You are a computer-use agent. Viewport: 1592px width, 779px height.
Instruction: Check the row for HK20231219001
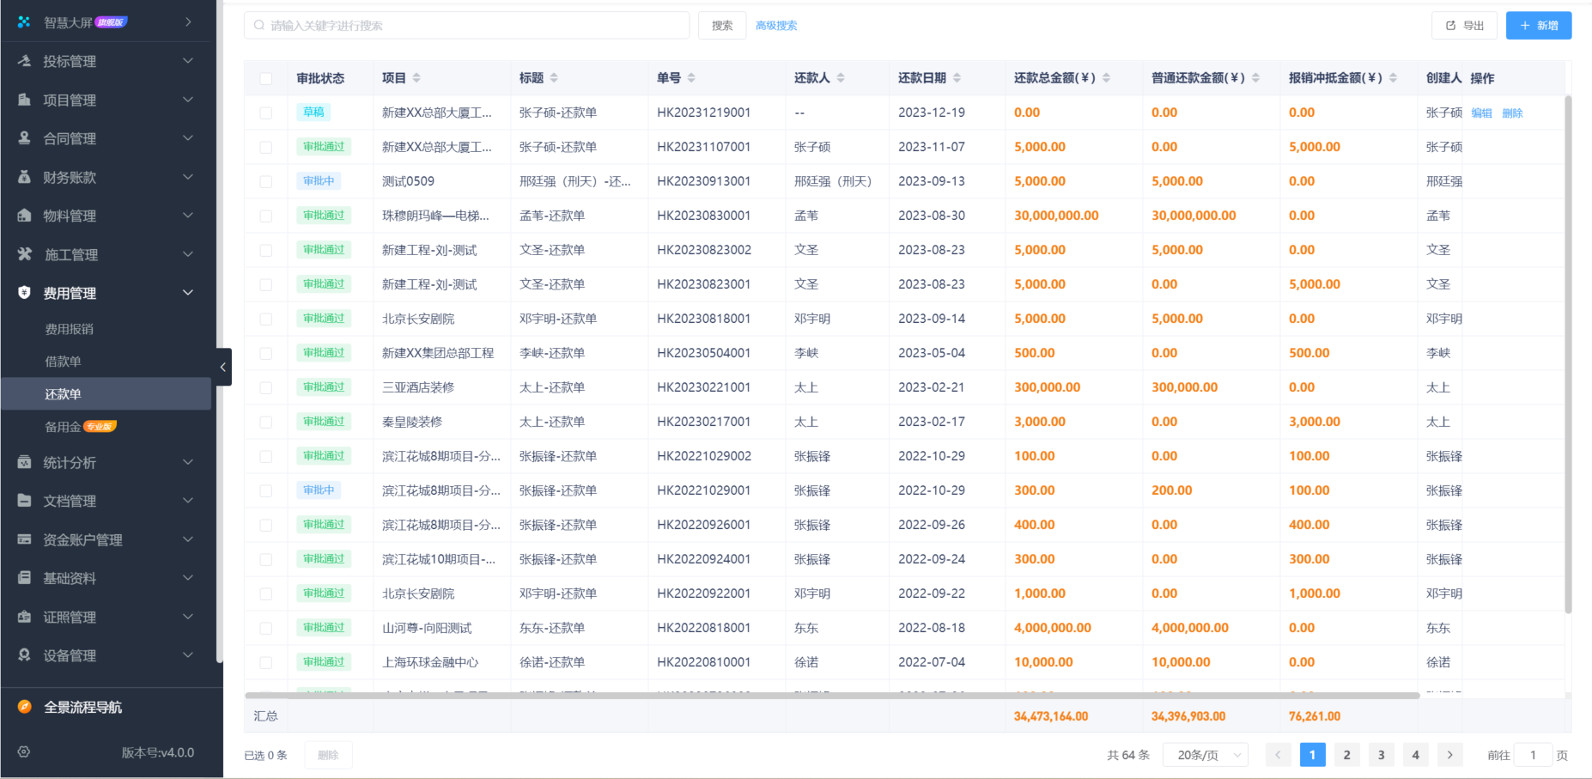click(266, 113)
